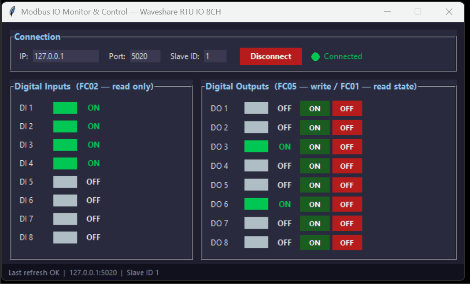
Task: Click the DO 4 gray state indicator
Action: 256,166
